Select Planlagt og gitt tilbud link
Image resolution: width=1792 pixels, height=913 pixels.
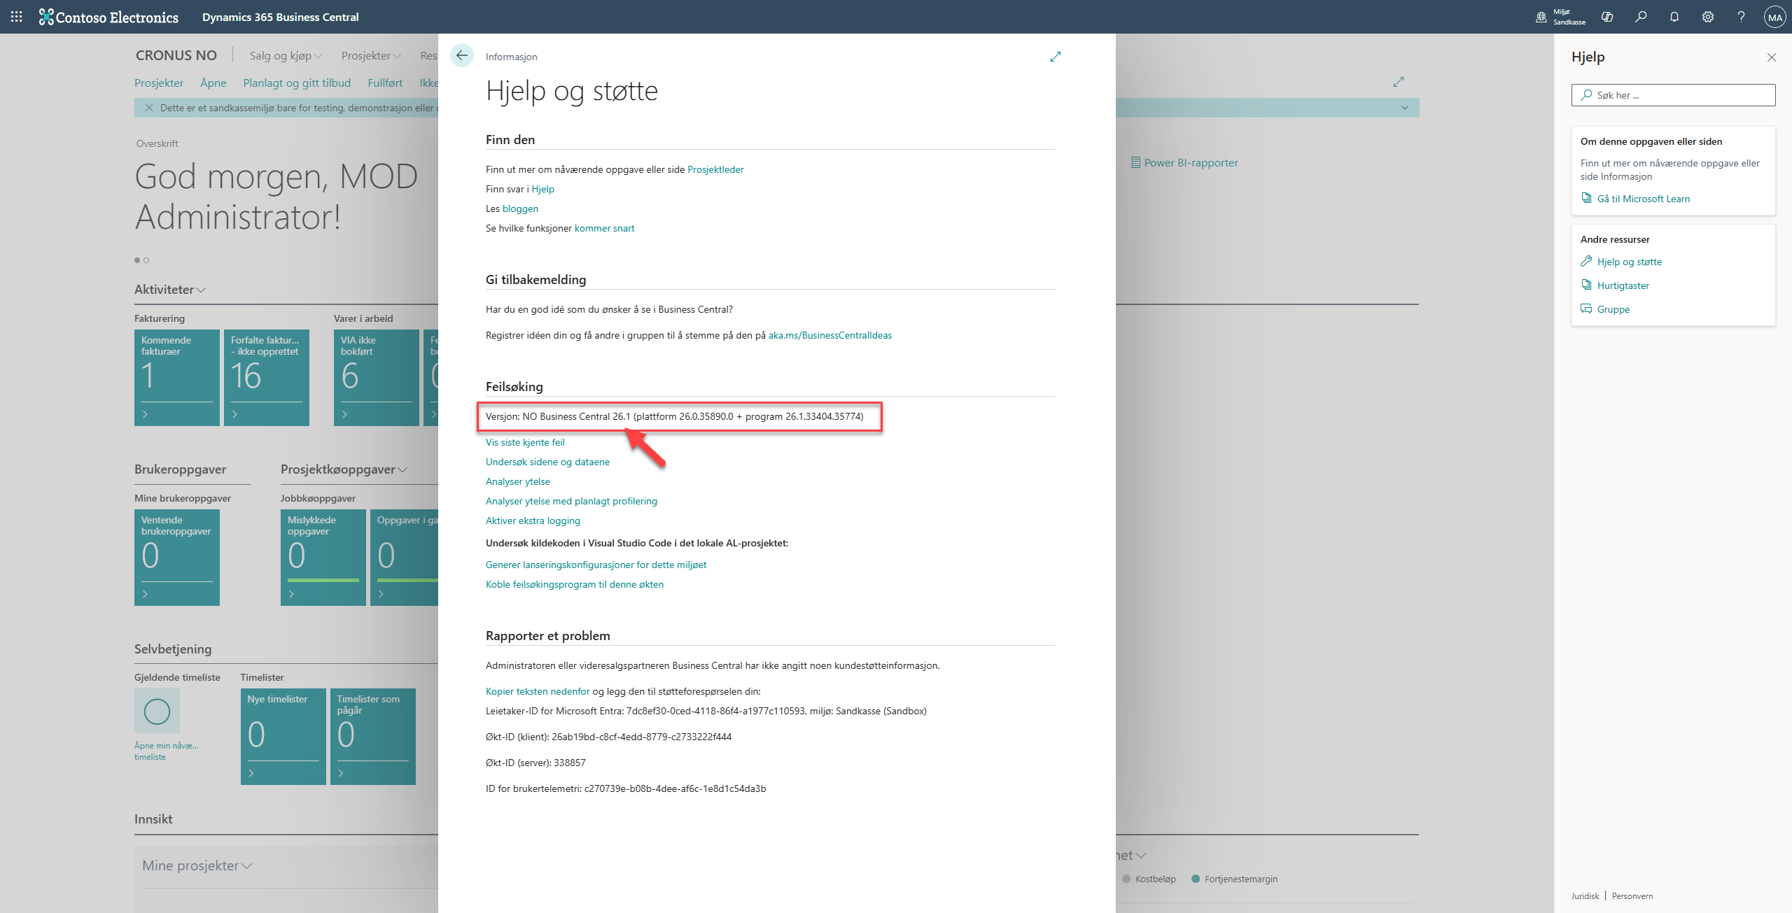[297, 83]
